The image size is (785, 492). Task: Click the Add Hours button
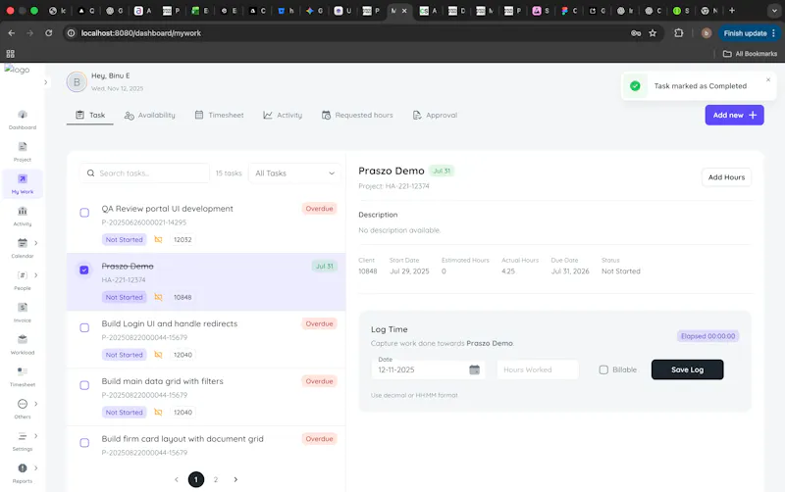tap(726, 177)
